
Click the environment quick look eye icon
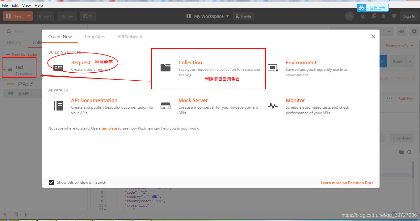401,31
